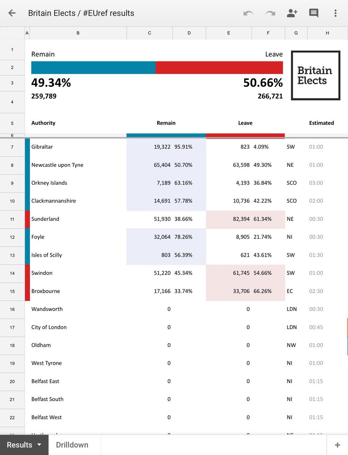Viewport: 348px width, 455px height.
Task: Tap the back arrow icon
Action: click(x=12, y=13)
